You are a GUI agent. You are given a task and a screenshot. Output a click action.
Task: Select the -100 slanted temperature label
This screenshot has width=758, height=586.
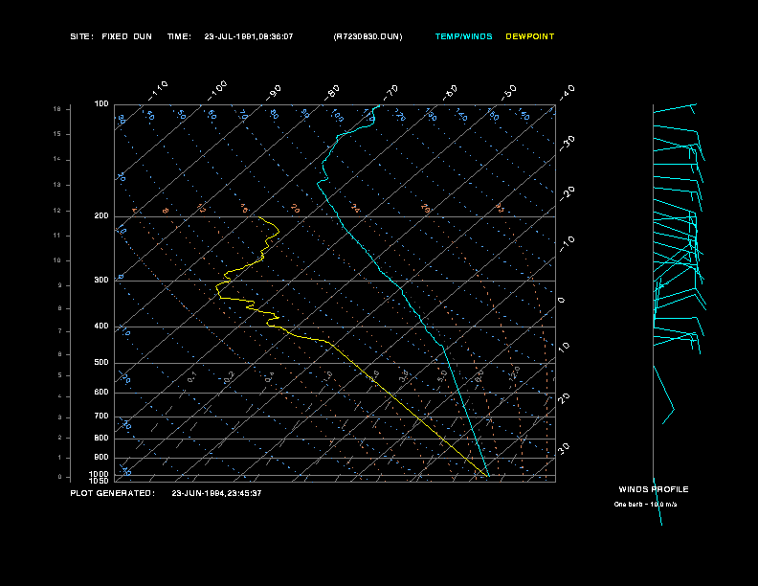click(217, 91)
